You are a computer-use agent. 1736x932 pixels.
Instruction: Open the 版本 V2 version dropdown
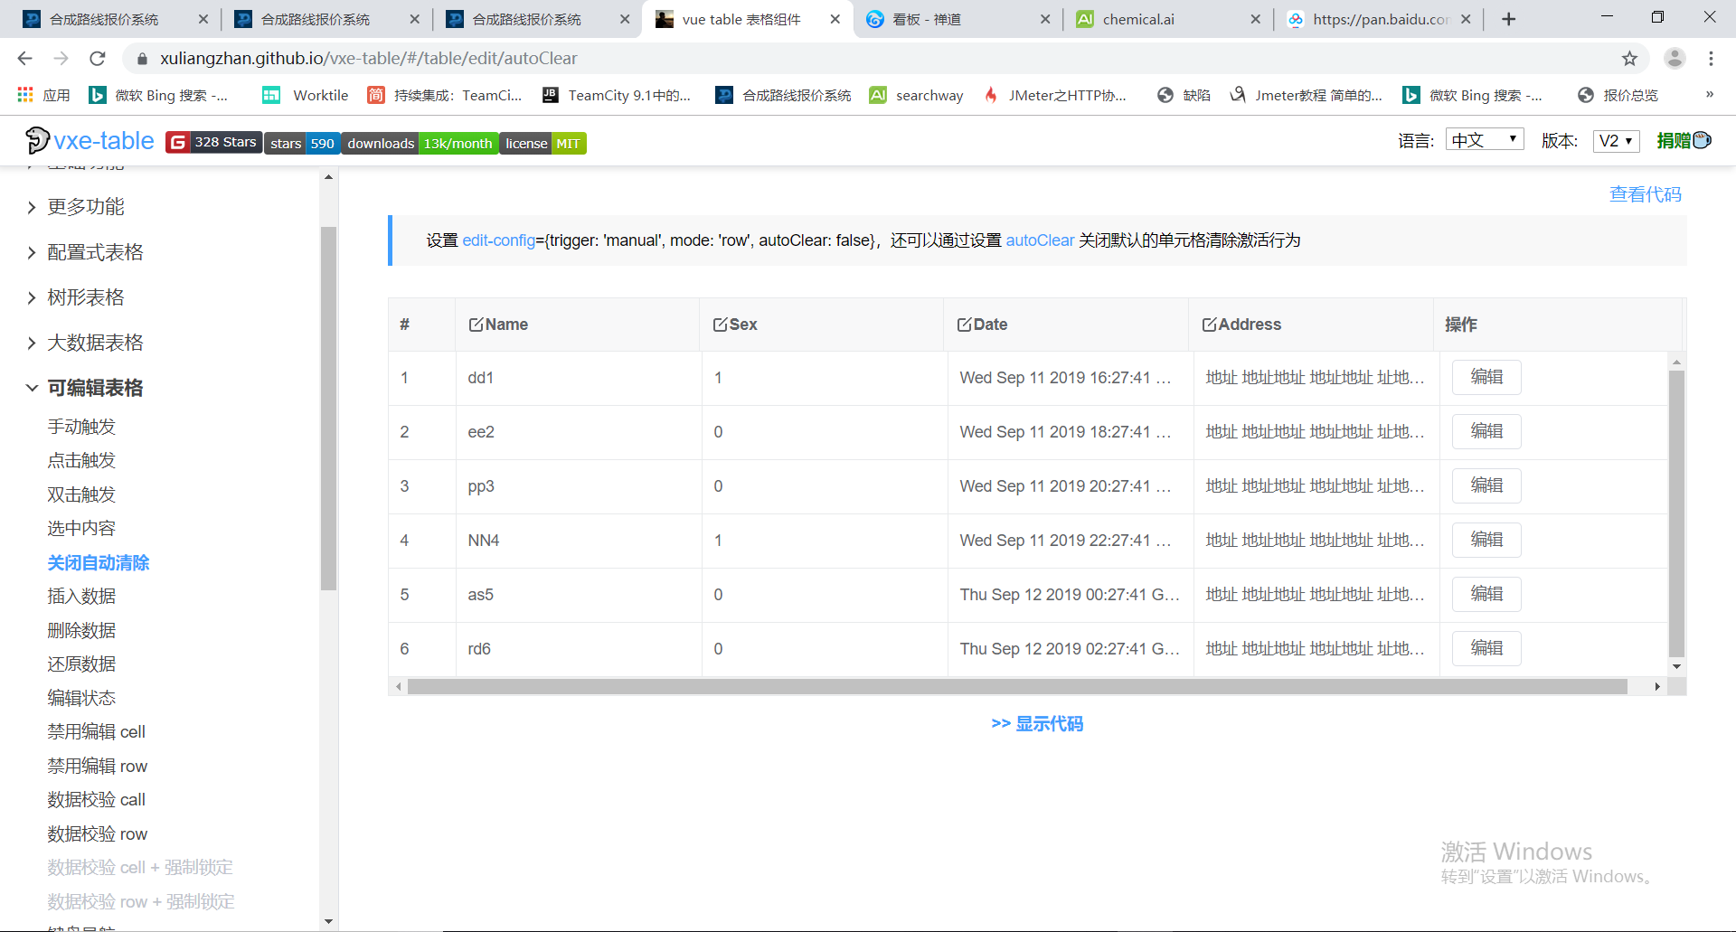tap(1616, 141)
